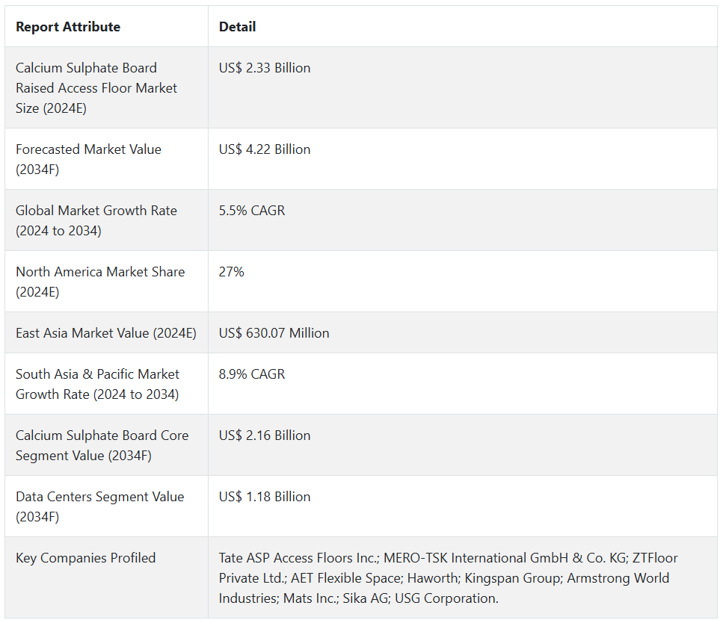Select the Forecasted Market Value (2034F) cell
The image size is (720, 623).
tap(88, 159)
